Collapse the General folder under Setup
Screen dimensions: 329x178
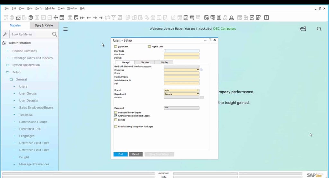[11, 79]
